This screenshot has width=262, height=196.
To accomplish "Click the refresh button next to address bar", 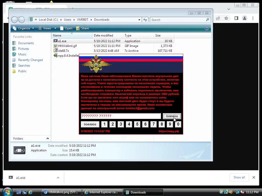I will click(145, 20).
